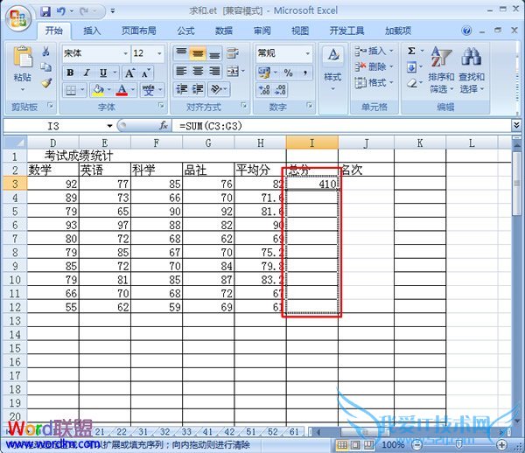Toggle top vertical alignment
525x453 pixels.
click(181, 52)
